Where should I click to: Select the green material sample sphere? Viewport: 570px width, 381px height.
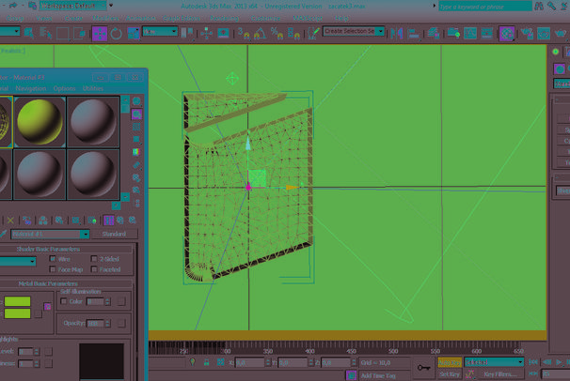pos(38,120)
